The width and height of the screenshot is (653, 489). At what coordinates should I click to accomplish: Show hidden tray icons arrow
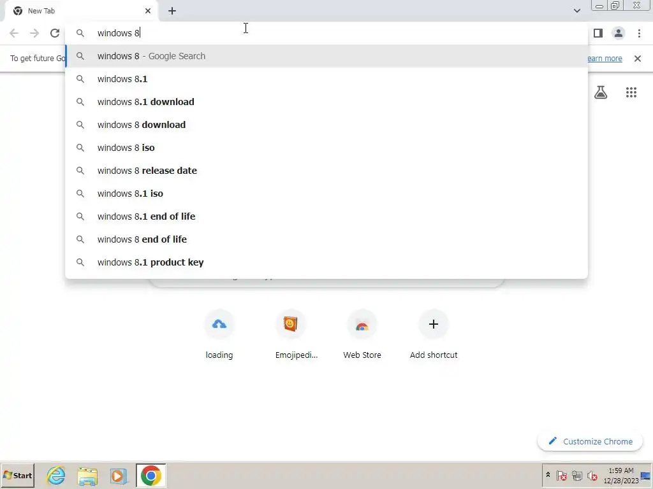[548, 475]
